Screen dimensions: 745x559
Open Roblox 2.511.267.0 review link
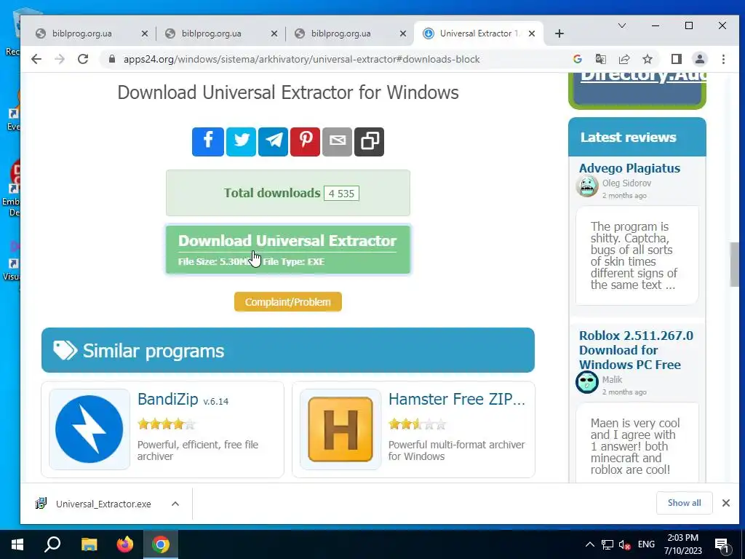click(x=636, y=350)
